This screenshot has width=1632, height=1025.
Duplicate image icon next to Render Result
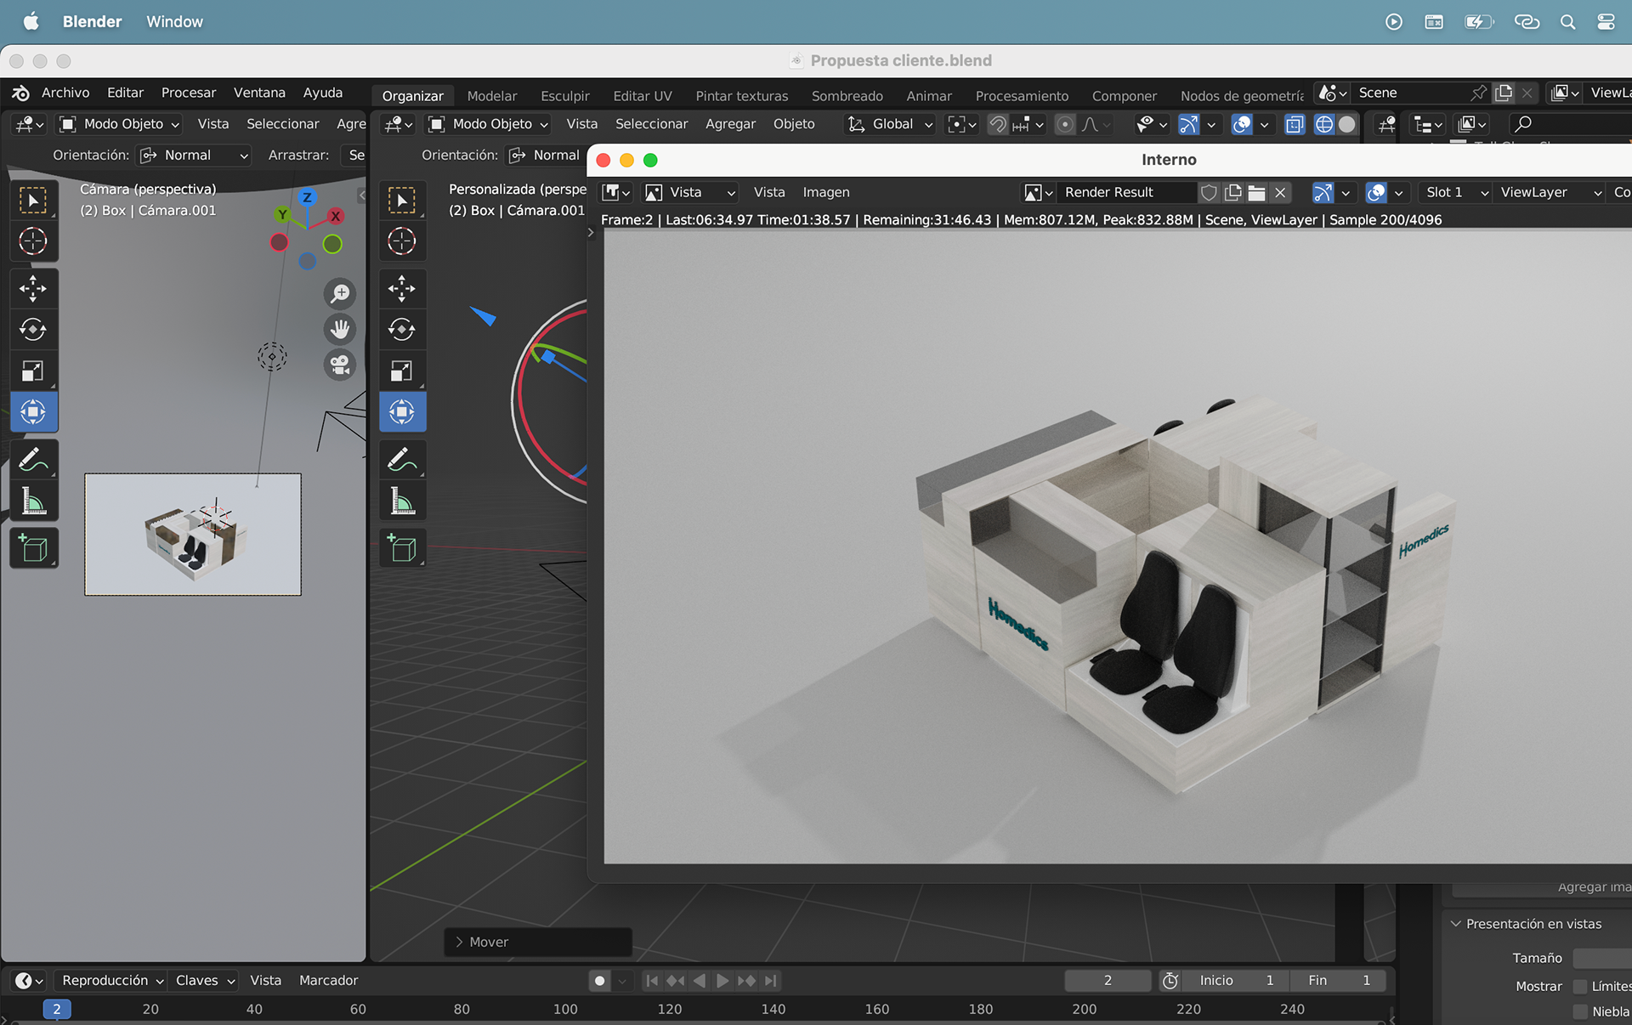pos(1233,193)
